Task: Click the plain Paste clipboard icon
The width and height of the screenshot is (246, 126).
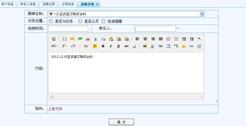Action: click(111, 39)
